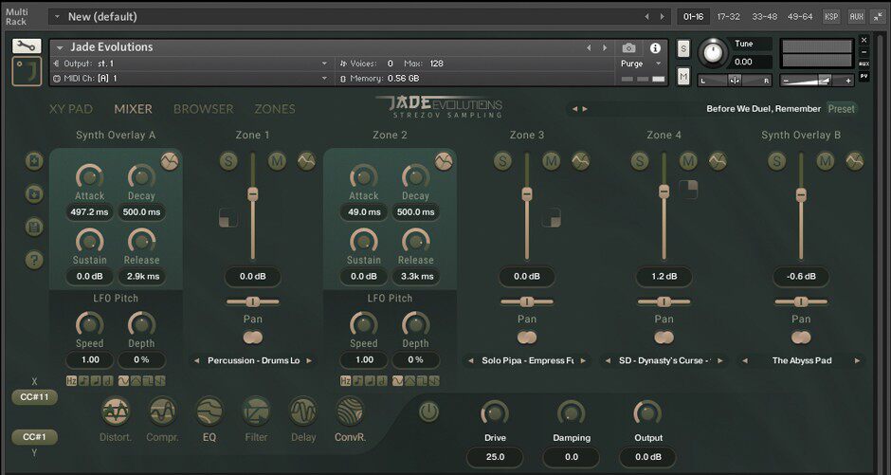This screenshot has width=891, height=475.
Task: Toggle the Kontakt instrument mute M button
Action: click(683, 75)
